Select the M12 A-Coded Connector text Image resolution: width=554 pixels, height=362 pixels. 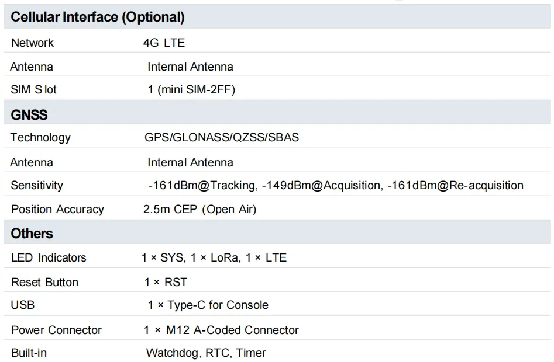(232, 330)
